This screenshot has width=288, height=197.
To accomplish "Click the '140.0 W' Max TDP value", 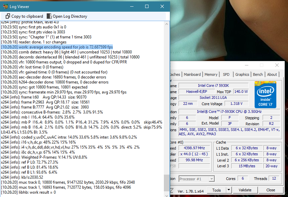I will tap(241, 91).
